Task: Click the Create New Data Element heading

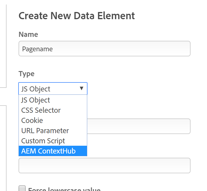Action: [77, 16]
